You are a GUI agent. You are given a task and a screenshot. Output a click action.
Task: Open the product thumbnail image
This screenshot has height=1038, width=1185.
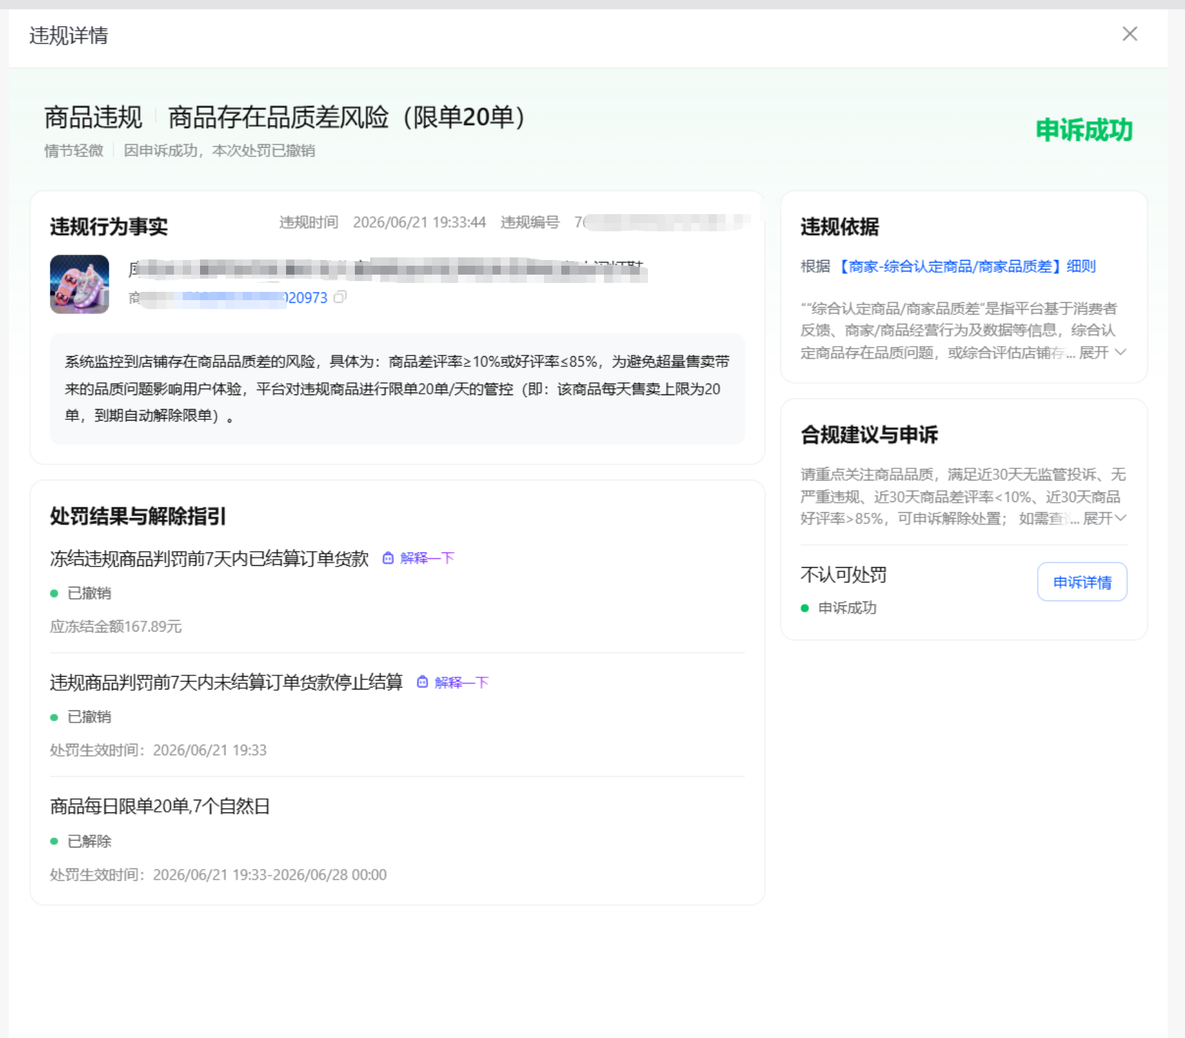80,284
